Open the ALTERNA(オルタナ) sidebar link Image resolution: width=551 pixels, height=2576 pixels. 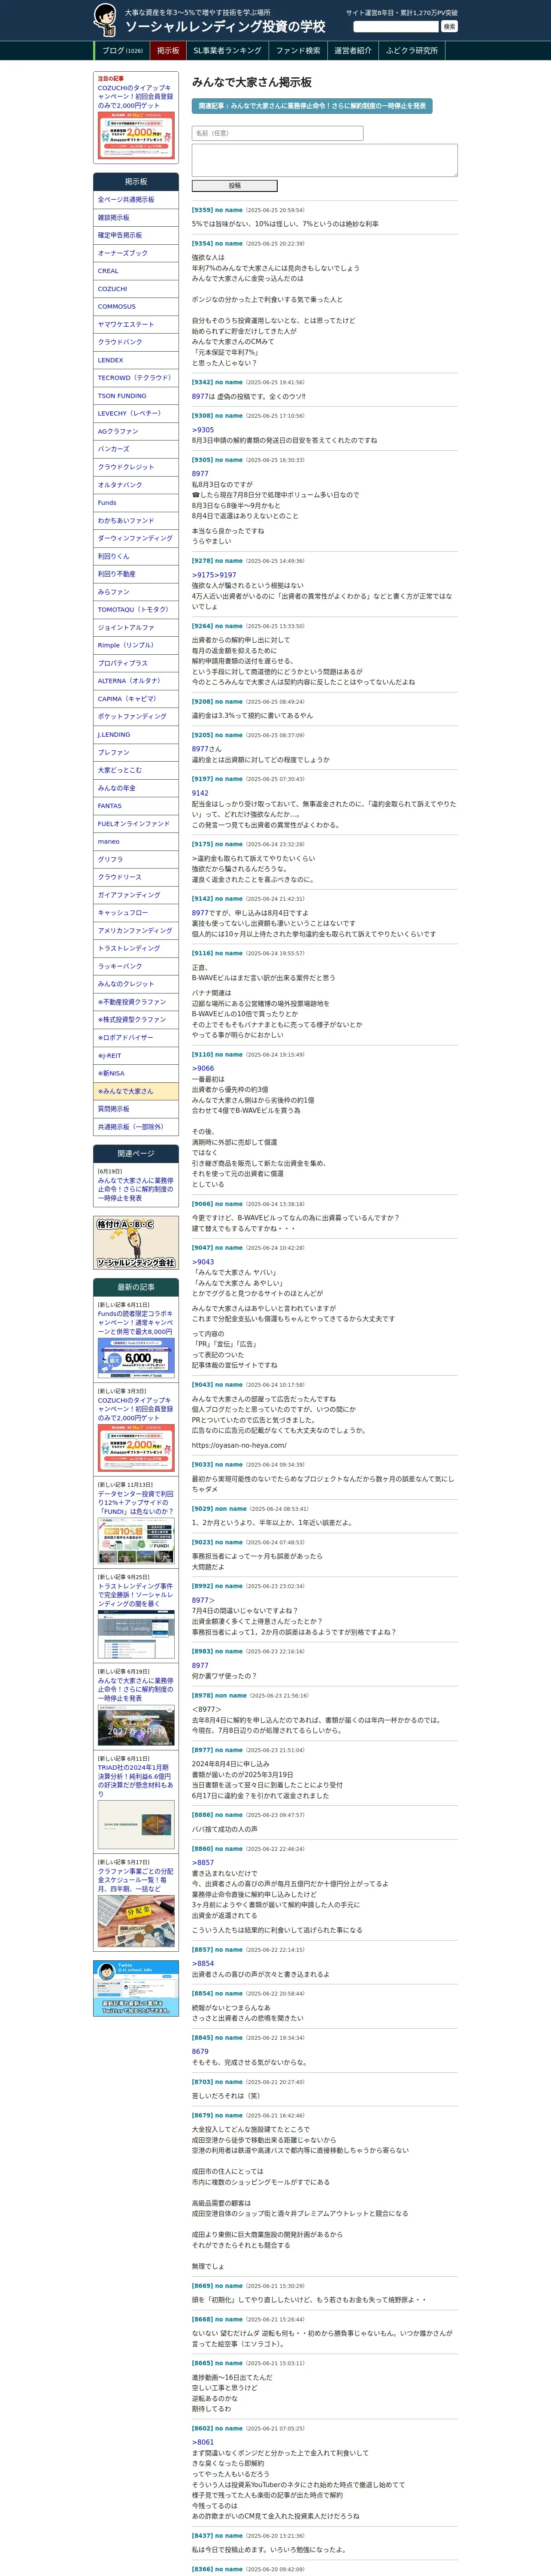coord(136,681)
